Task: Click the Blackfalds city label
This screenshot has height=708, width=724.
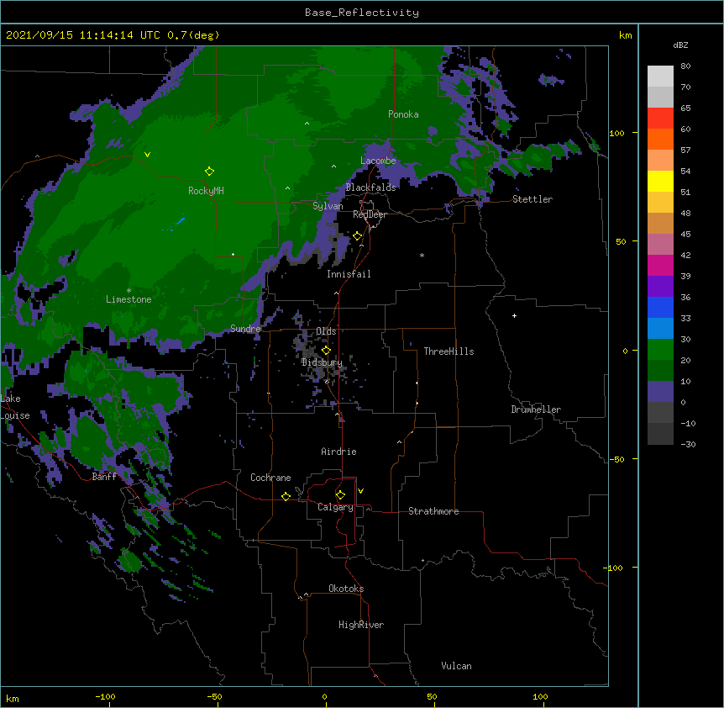Action: click(370, 188)
